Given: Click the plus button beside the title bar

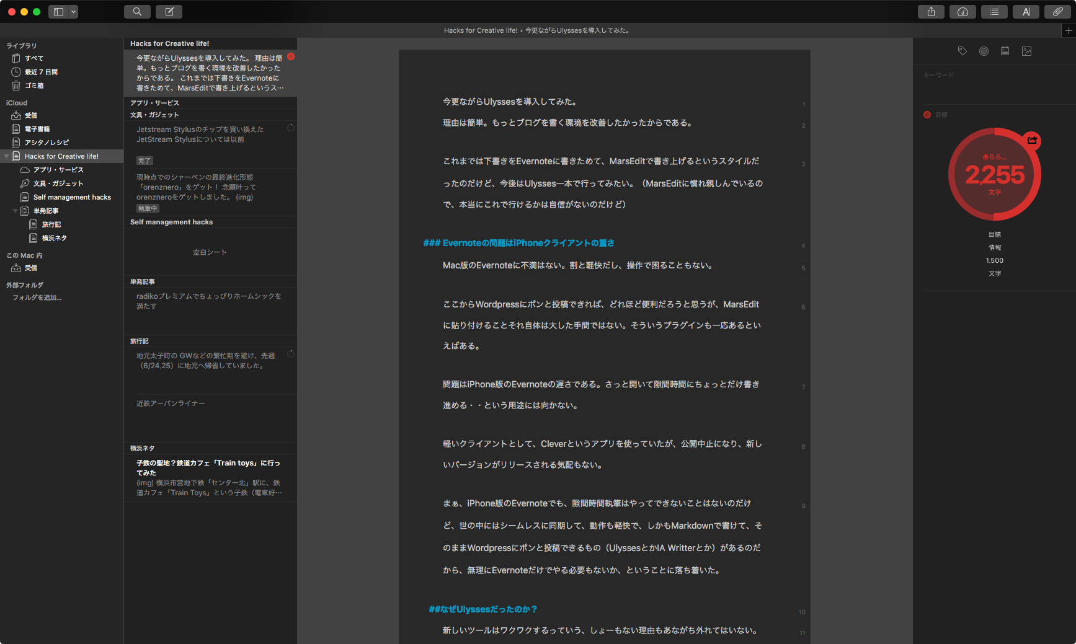Looking at the screenshot, I should (x=1069, y=30).
